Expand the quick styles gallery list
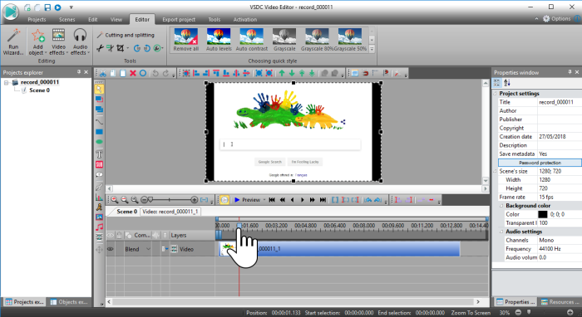The width and height of the screenshot is (582, 317). coord(372,48)
